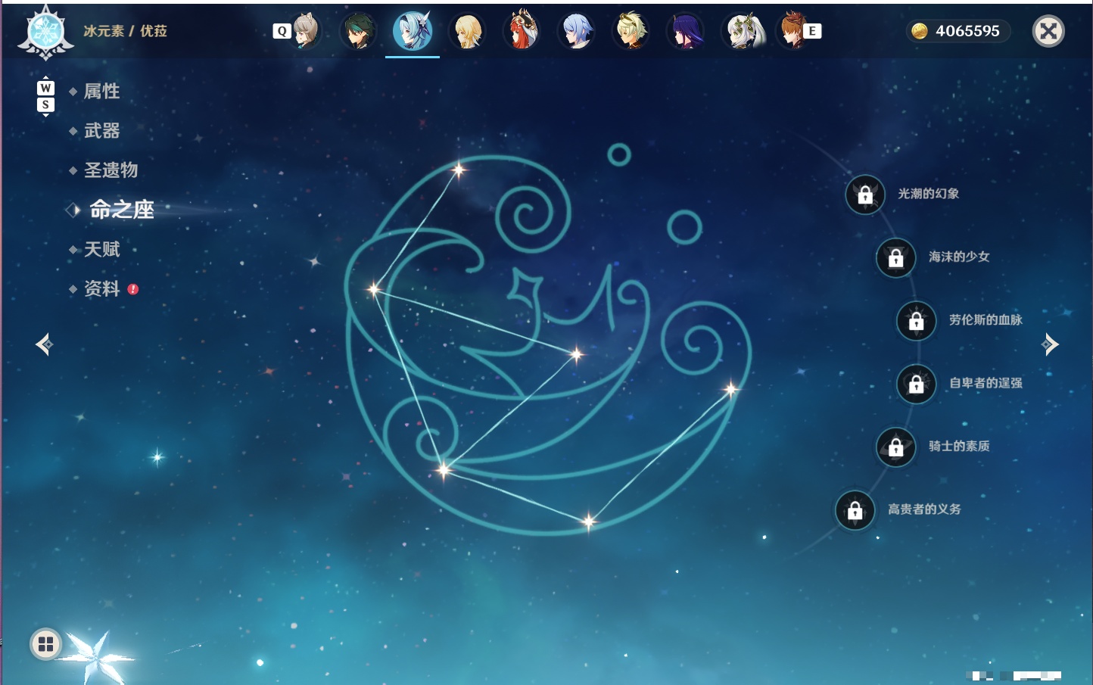Click the Q previous-character key hint
This screenshot has width=1093, height=685.
click(282, 31)
